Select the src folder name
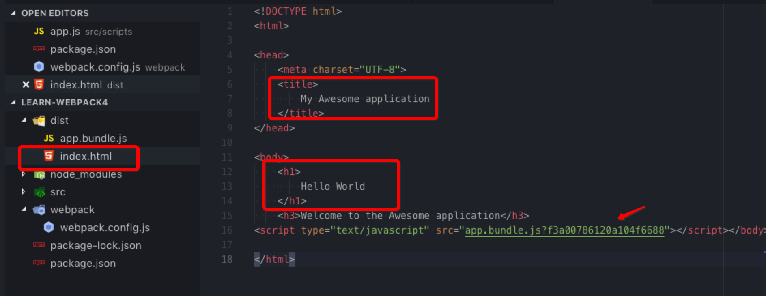Viewport: 766px width, 296px height. [58, 192]
